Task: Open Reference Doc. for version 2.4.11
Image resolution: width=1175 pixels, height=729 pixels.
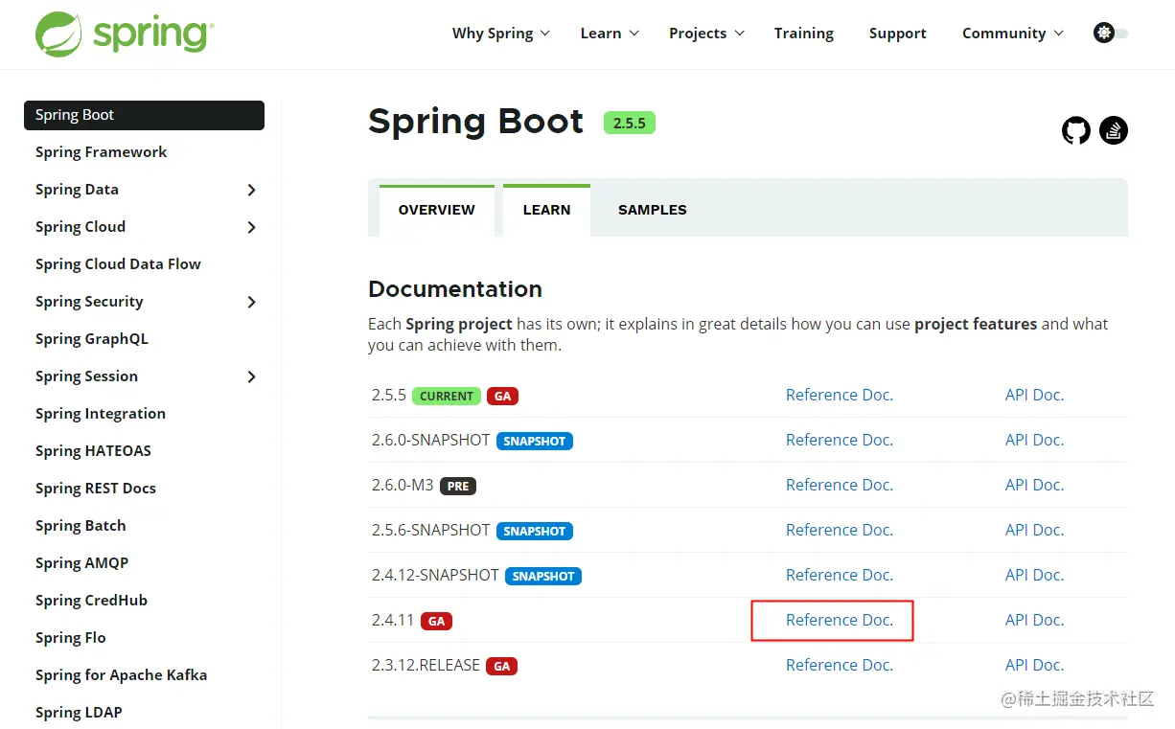Action: pos(839,620)
